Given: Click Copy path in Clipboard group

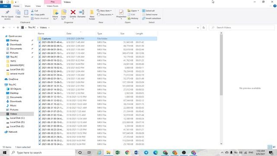Looking at the screenshot, I should point(38,14).
